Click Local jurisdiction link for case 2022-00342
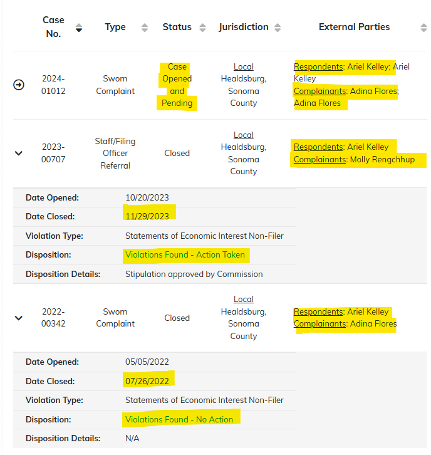 [243, 299]
